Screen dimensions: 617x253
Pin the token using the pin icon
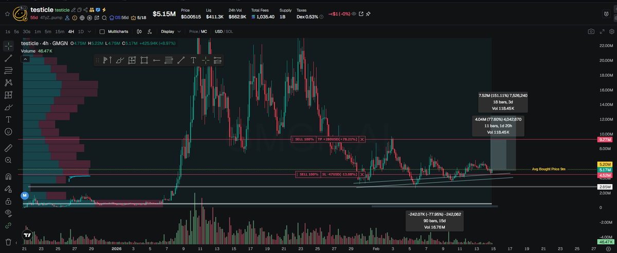pos(368,14)
